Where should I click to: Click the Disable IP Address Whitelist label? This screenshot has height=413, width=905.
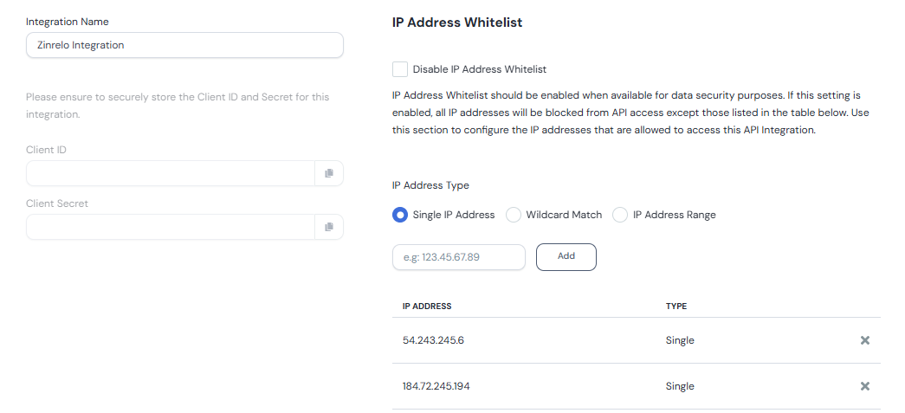coord(480,69)
